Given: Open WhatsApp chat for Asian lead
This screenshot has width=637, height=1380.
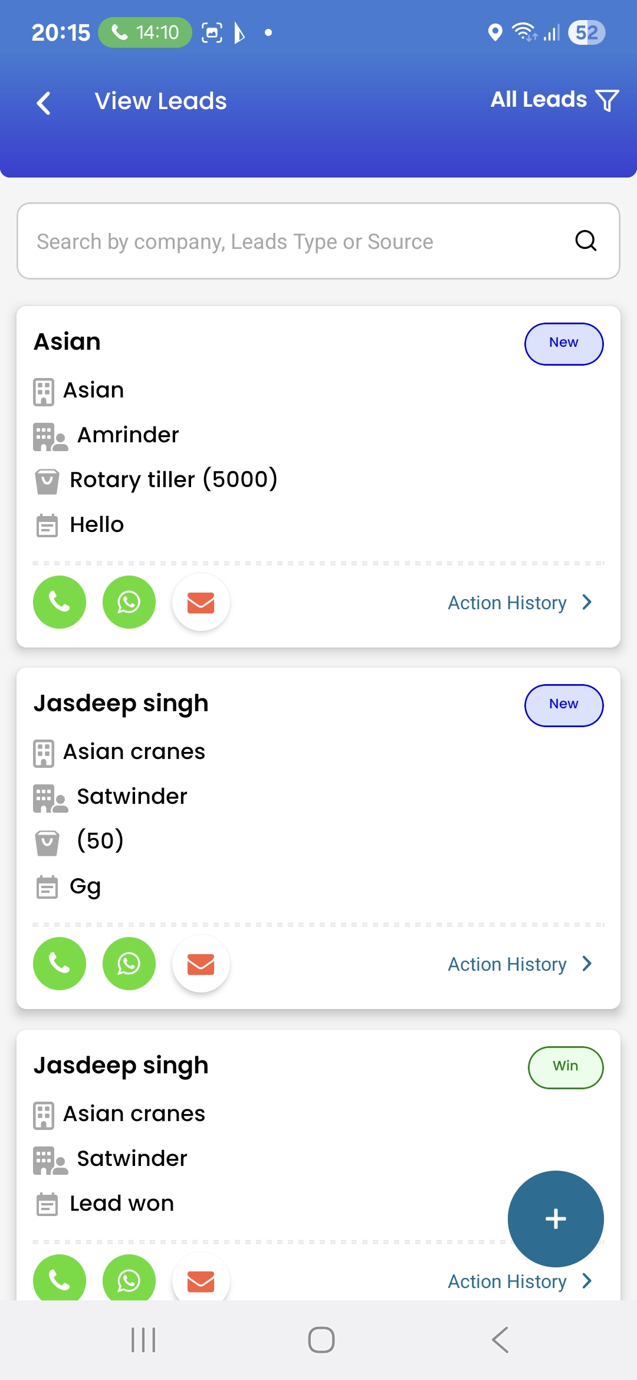Looking at the screenshot, I should [x=129, y=602].
